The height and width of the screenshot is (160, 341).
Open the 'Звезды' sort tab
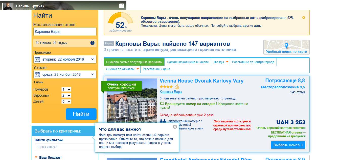coord(220,62)
